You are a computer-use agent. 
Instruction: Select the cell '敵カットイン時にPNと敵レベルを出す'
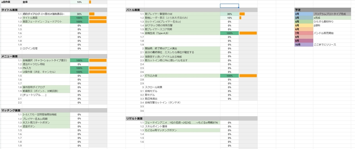[182, 60]
